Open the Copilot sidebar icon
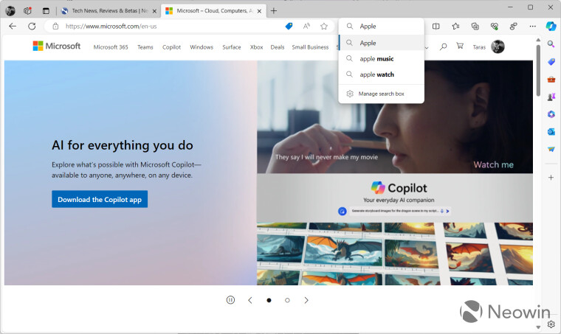This screenshot has width=561, height=334. coord(551,26)
